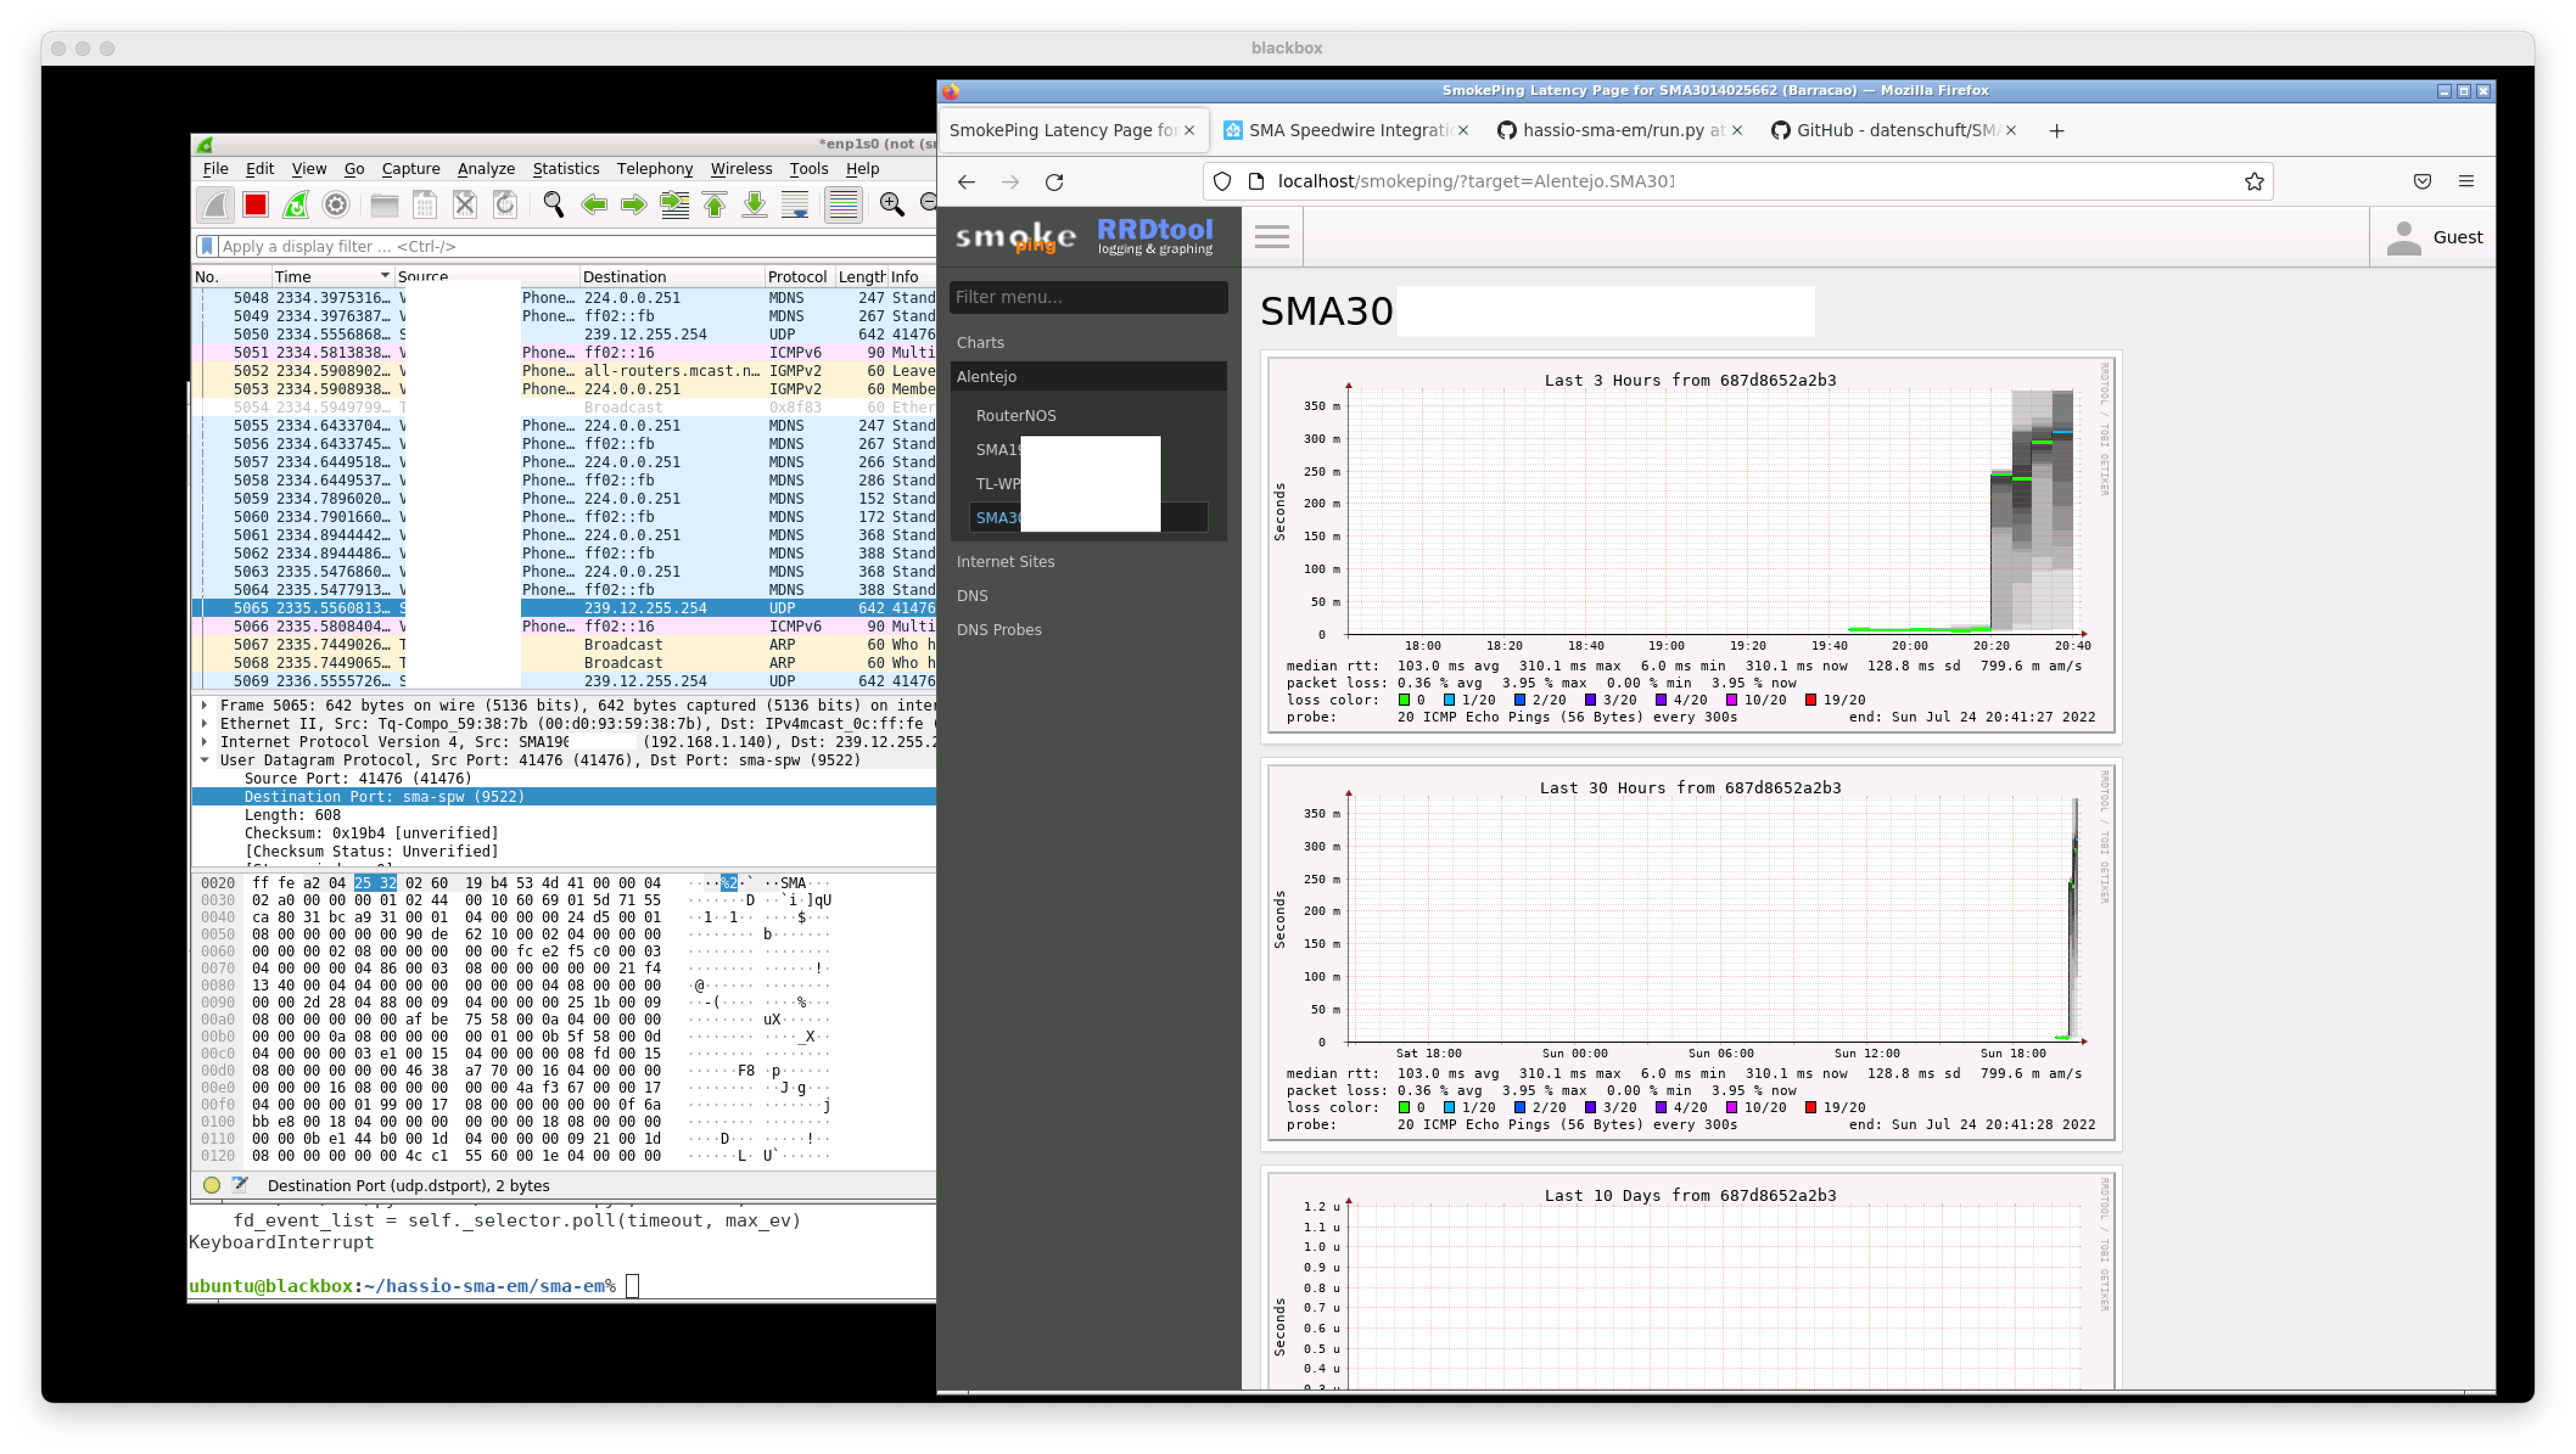Open the Firefox application hamburger menu
Screen dimensions: 2576x1454
pos(2466,181)
